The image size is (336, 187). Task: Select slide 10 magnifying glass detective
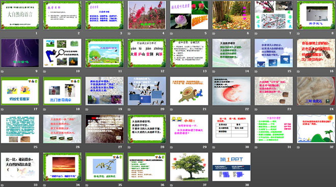[x=62, y=53]
